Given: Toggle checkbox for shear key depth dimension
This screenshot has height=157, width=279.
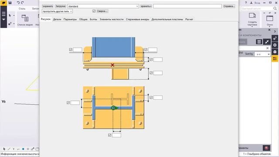Looking at the screenshot, I should [x=151, y=73].
